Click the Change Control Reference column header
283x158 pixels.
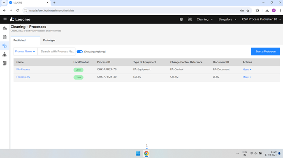coord(186,62)
